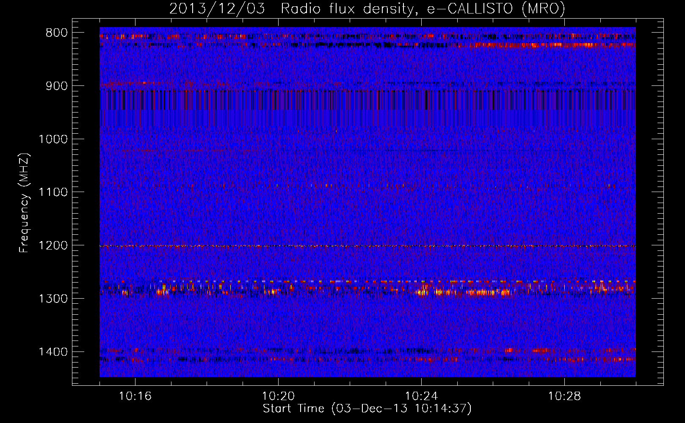Click the plot title 'Radio flux density, e-CALLISTO (MRO)'

click(x=423, y=8)
